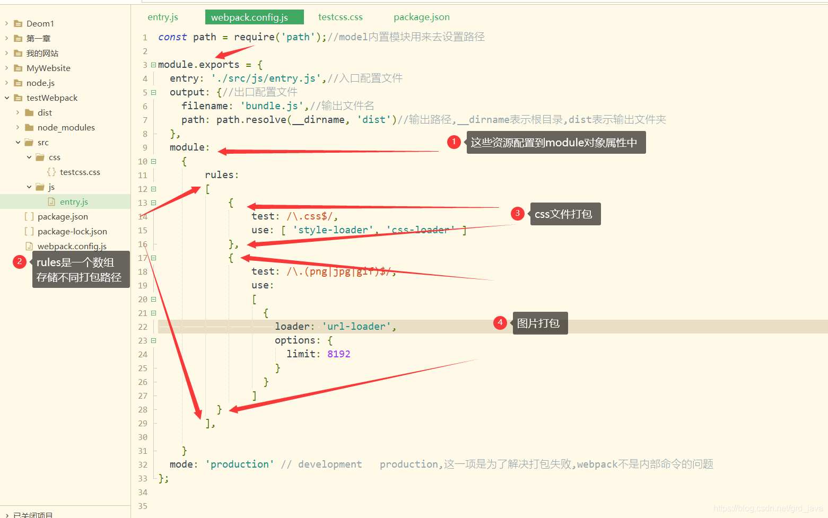
Task: Click the node.js project icon
Action: 18,83
